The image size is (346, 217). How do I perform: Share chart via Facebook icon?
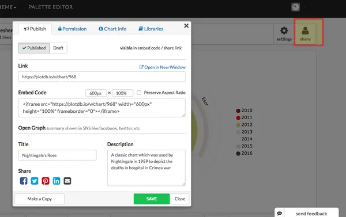click(x=24, y=181)
